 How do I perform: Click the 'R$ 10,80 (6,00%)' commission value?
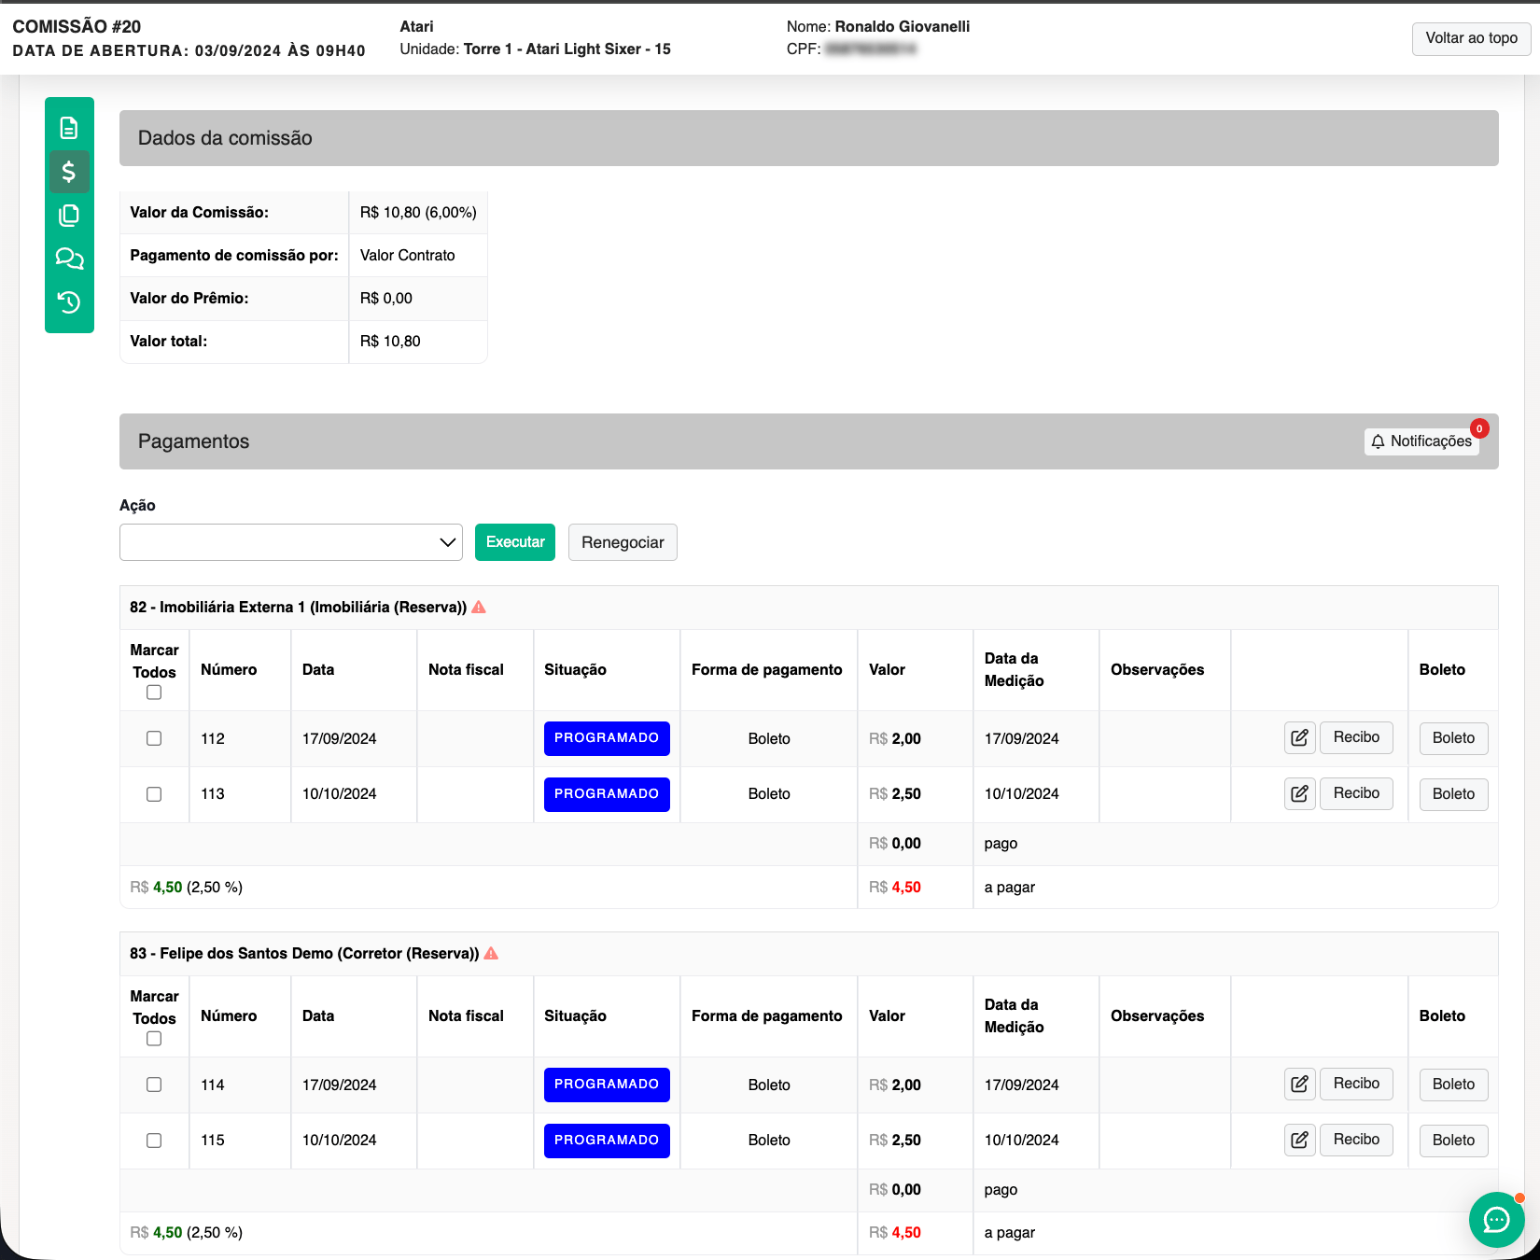point(418,213)
